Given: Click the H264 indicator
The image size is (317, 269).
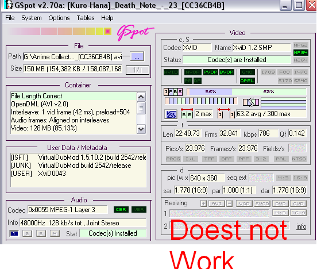Looking at the screenshot, I should coord(300,60).
